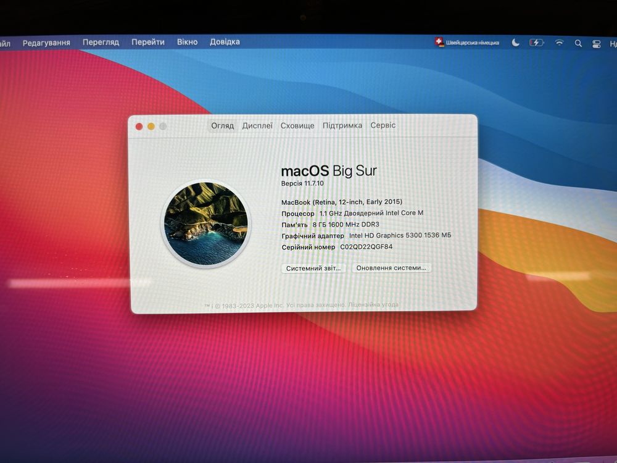Open the Редагування menu
Image resolution: width=617 pixels, height=463 pixels.
[46, 43]
